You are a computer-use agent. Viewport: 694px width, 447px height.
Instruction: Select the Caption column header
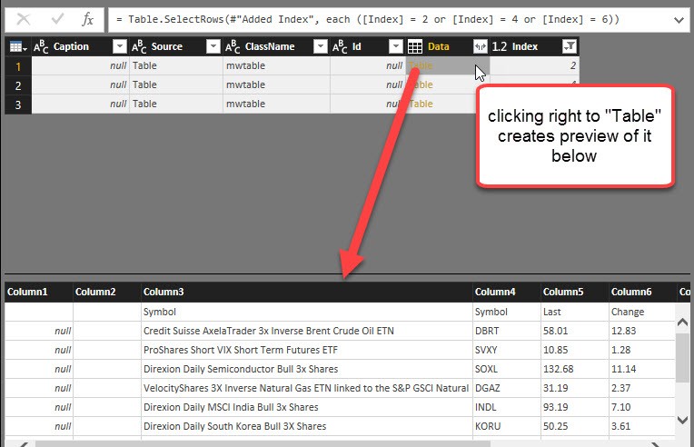tap(71, 46)
